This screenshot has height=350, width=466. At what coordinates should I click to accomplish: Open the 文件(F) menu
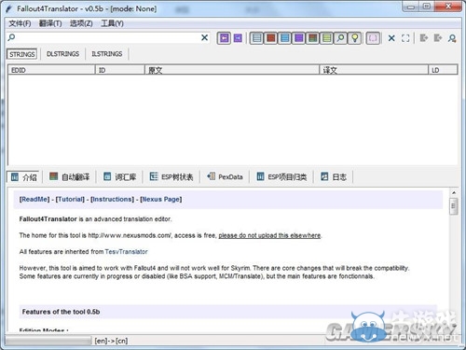[20, 23]
